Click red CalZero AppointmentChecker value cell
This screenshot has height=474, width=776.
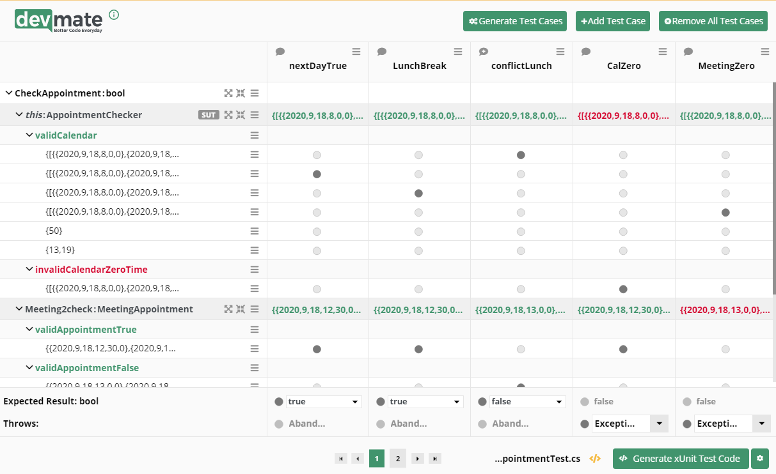(x=624, y=116)
